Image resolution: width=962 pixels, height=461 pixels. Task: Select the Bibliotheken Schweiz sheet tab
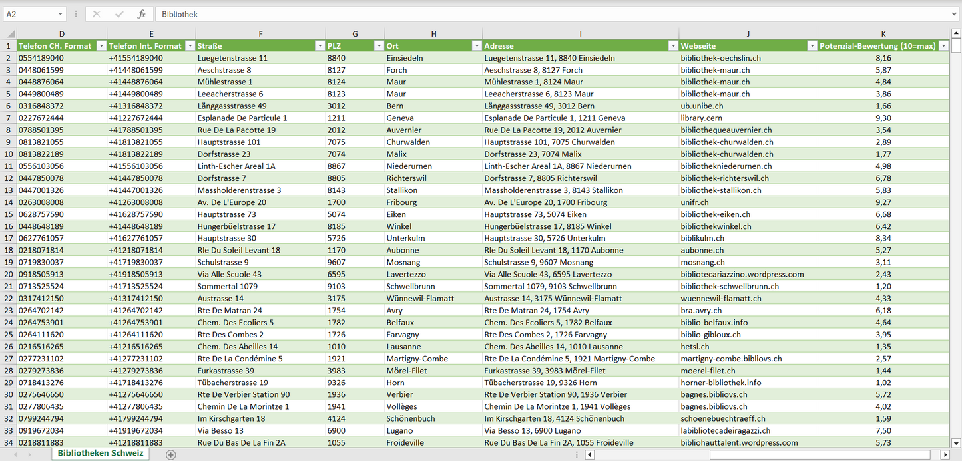[100, 454]
